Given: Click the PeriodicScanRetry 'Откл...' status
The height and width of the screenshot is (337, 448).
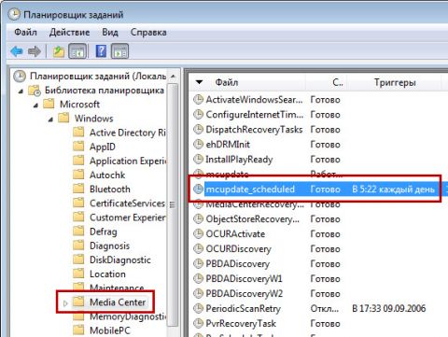Looking at the screenshot, I should pos(325,309).
